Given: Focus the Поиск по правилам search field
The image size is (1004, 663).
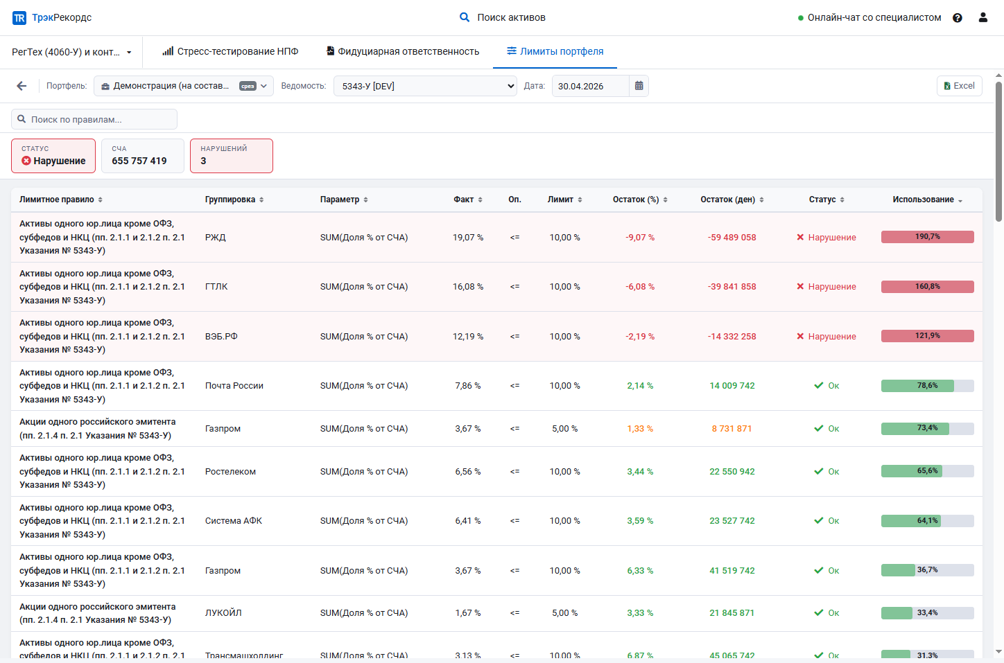Looking at the screenshot, I should [x=94, y=119].
